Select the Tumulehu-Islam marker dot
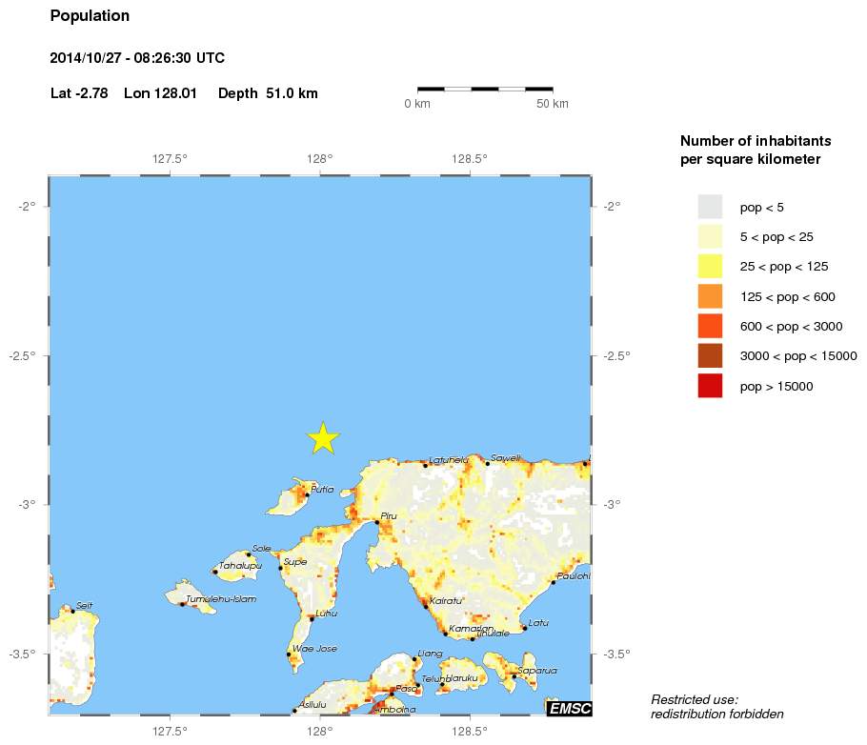Viewport: 867px width, 745px height. click(x=182, y=604)
